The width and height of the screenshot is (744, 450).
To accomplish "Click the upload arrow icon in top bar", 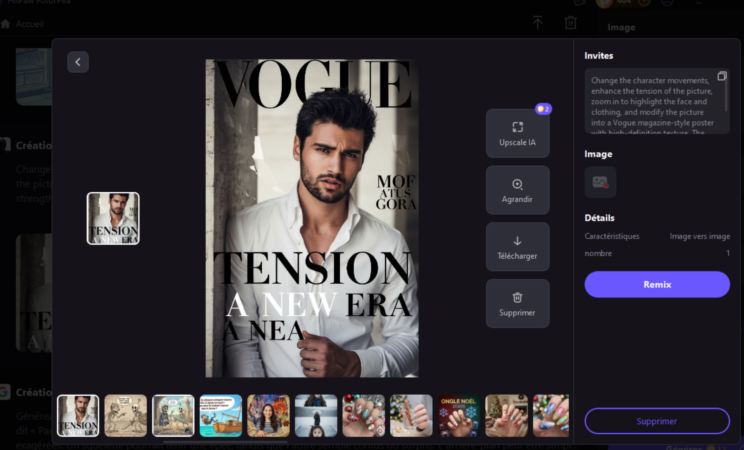I will click(x=537, y=22).
